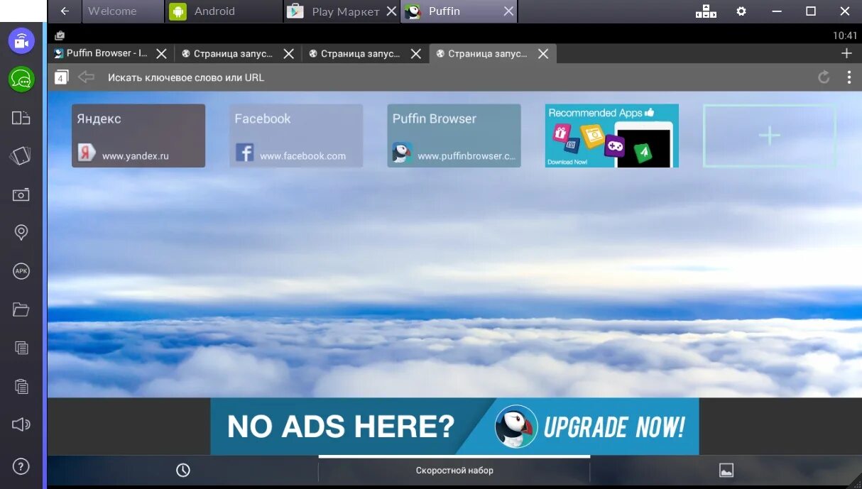
Task: Open the Puffin three-dot menu
Action: [849, 77]
